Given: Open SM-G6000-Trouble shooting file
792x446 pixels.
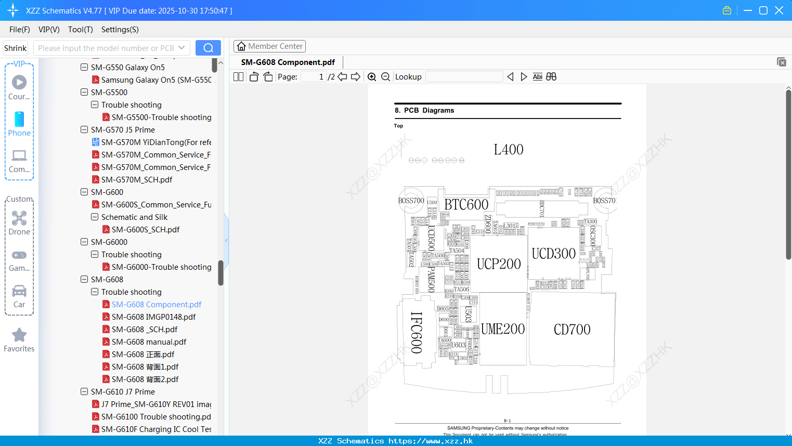Looking at the screenshot, I should [x=162, y=267].
